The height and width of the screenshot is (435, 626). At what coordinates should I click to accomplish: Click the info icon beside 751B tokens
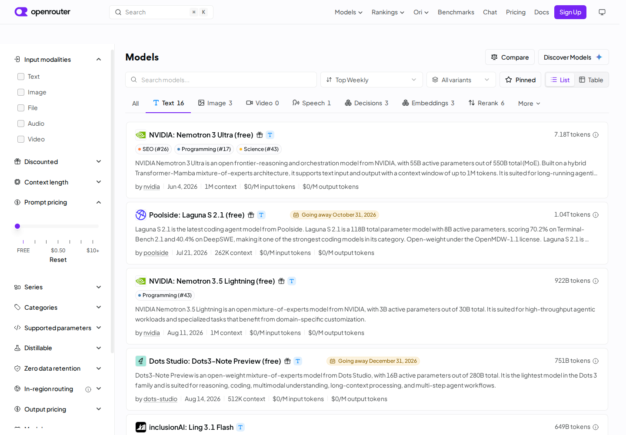pos(596,361)
